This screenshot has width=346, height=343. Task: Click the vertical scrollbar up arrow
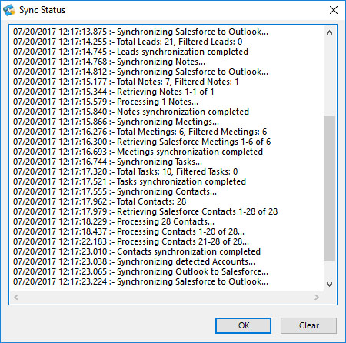pos(330,32)
